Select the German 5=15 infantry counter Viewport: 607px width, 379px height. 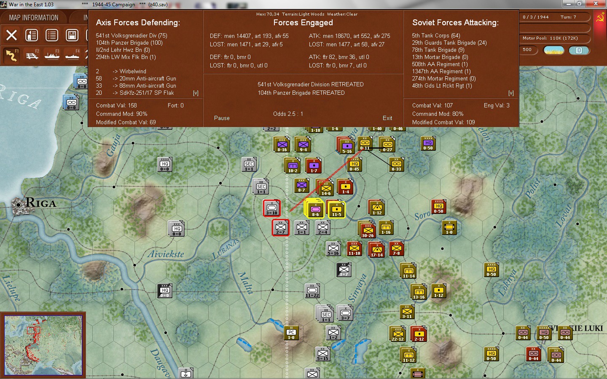322,353
